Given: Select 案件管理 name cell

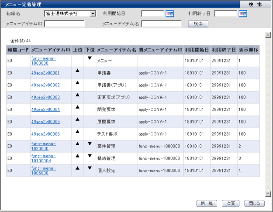Looking at the screenshot, I should click(x=117, y=146).
